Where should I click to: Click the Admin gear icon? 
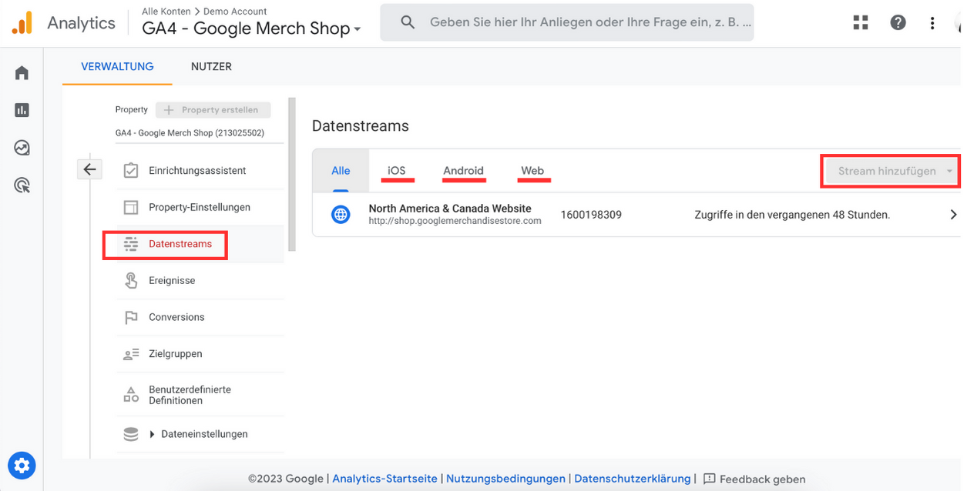click(x=22, y=466)
